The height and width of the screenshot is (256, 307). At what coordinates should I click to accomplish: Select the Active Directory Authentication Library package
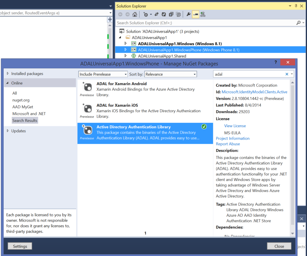145,133
